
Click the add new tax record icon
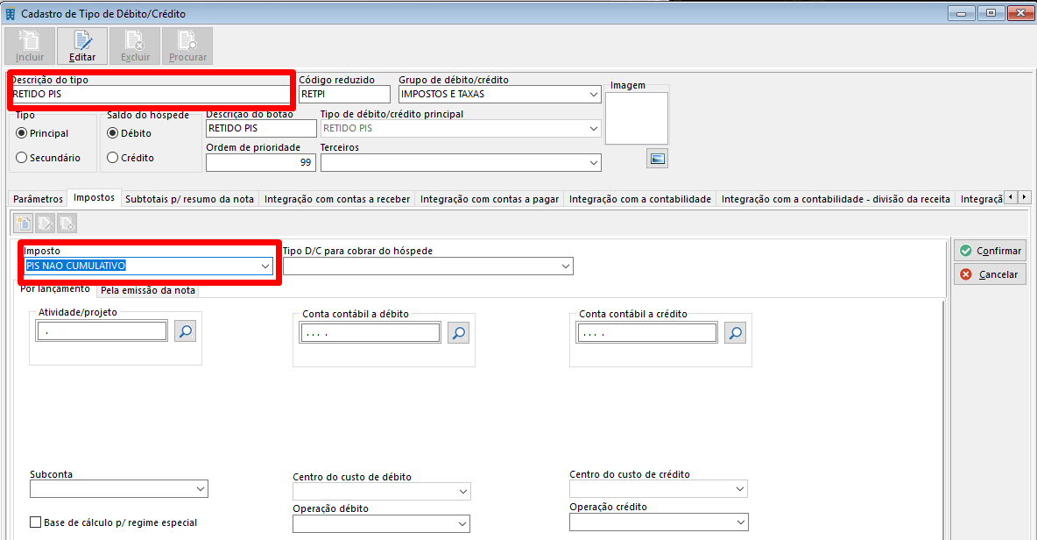(24, 224)
